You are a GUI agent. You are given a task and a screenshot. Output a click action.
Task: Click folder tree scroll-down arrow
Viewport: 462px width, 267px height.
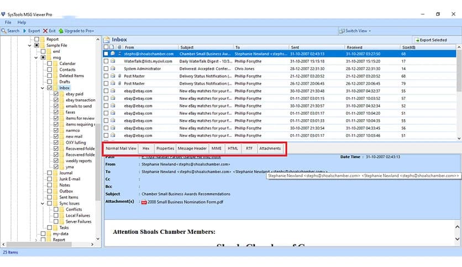coord(98,239)
